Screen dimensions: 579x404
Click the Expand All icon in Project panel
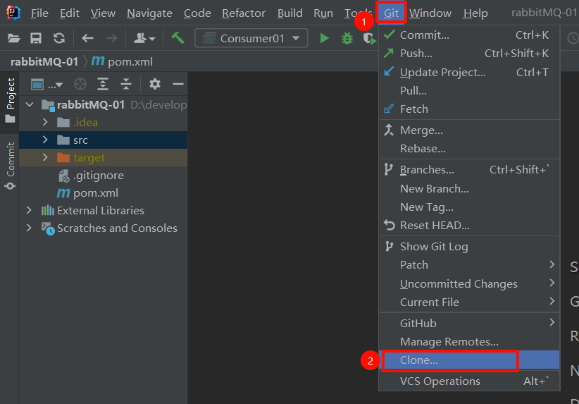pyautogui.click(x=103, y=85)
